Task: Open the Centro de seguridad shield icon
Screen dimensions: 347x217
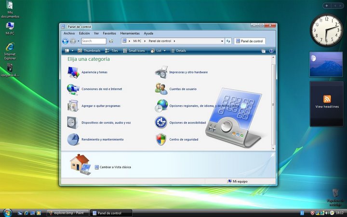Action: point(161,139)
